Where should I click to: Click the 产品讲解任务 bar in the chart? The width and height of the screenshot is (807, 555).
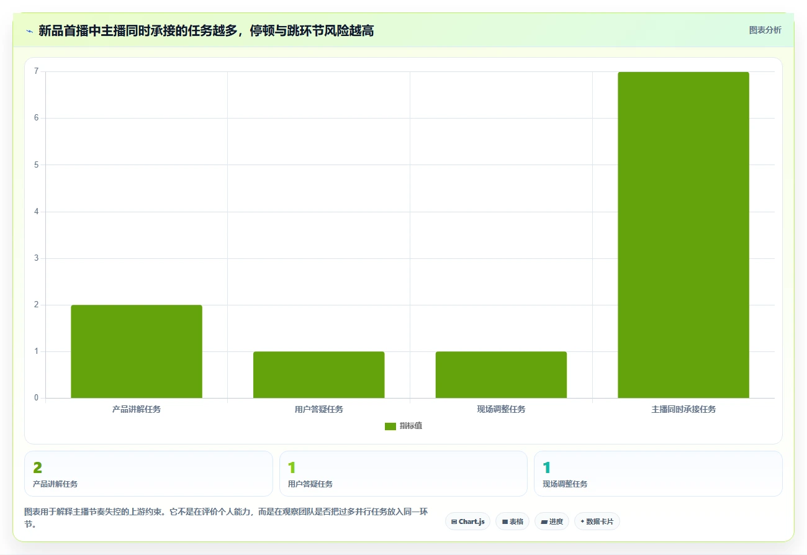click(137, 351)
